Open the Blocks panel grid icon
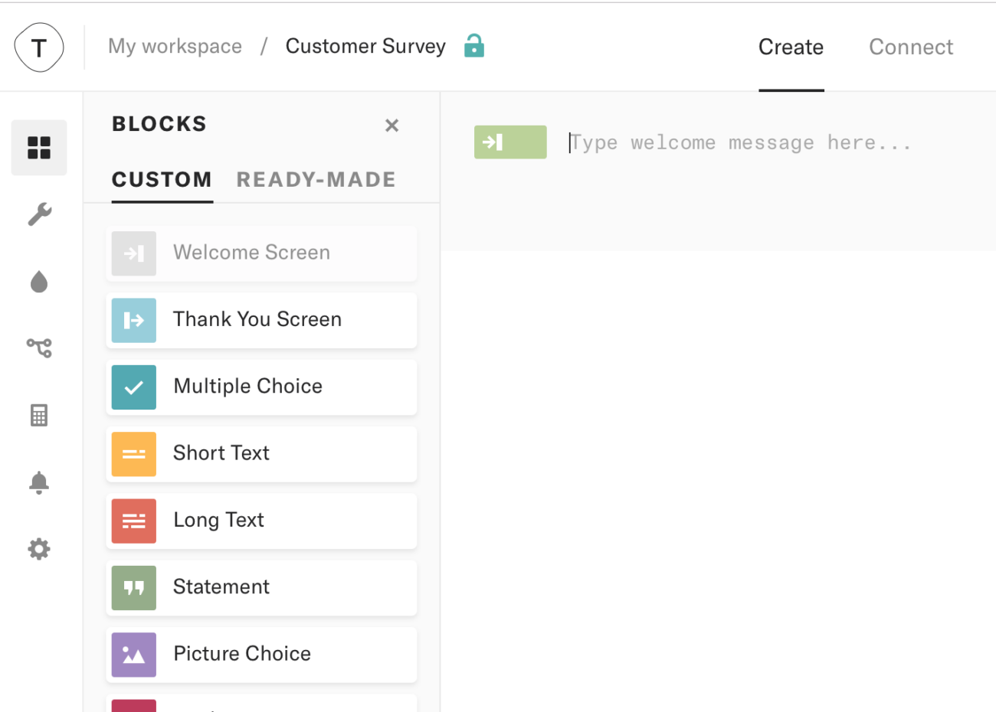The height and width of the screenshot is (712, 996). pos(39,148)
